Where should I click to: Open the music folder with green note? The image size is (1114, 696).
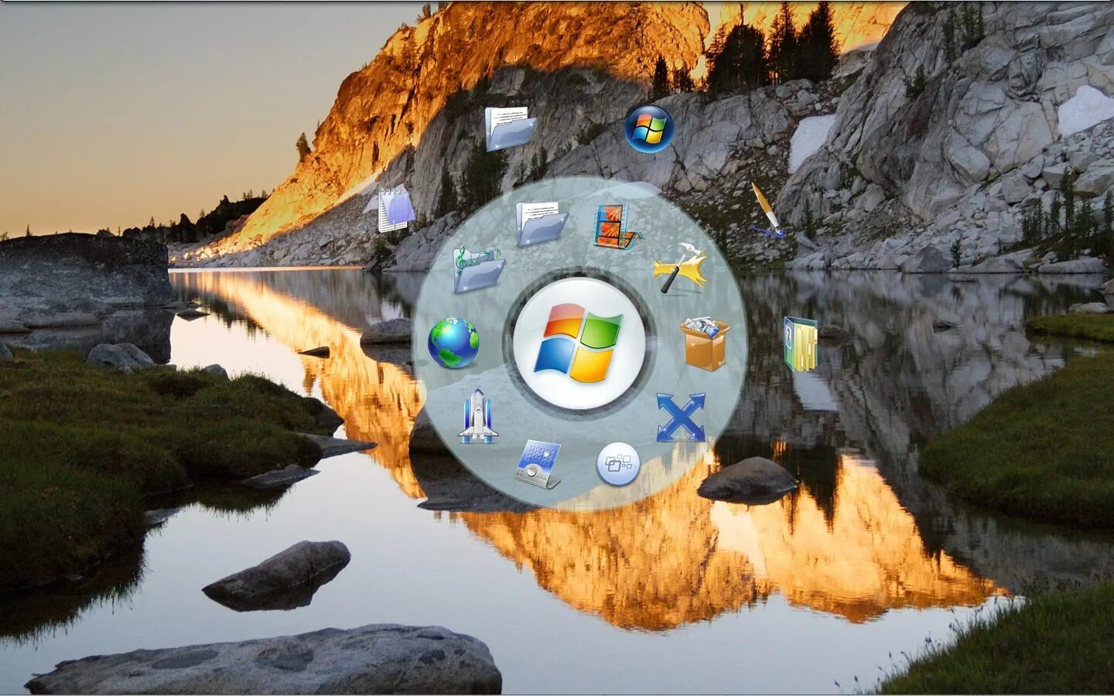tap(479, 269)
